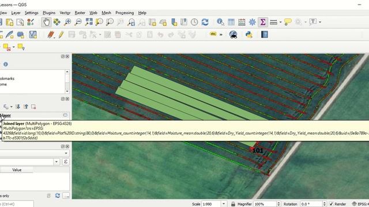Click the Value column header
Image resolution: width=369 pixels, height=207 pixels.
coord(17,170)
